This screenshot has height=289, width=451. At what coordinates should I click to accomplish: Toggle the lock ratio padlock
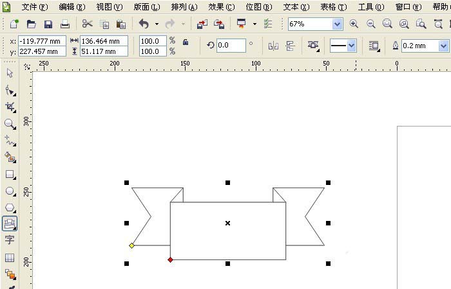186,42
